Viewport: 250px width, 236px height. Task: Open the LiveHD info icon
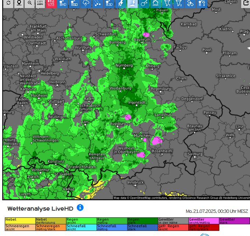pos(80,208)
